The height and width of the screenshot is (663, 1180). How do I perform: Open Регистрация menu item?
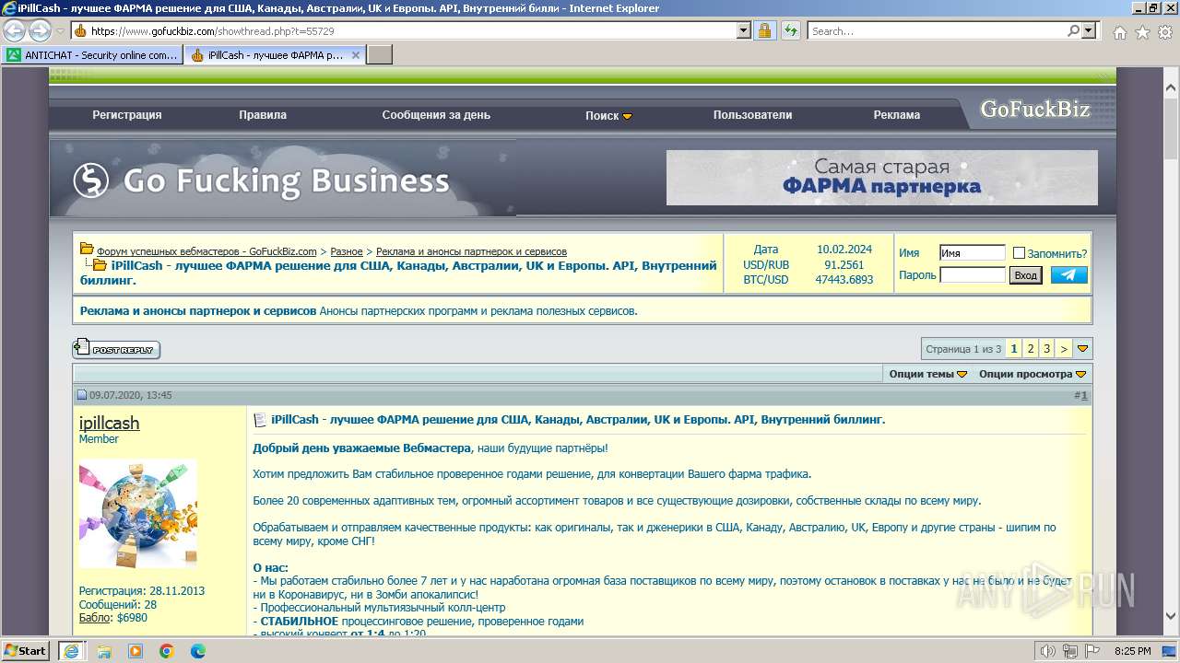tap(127, 115)
